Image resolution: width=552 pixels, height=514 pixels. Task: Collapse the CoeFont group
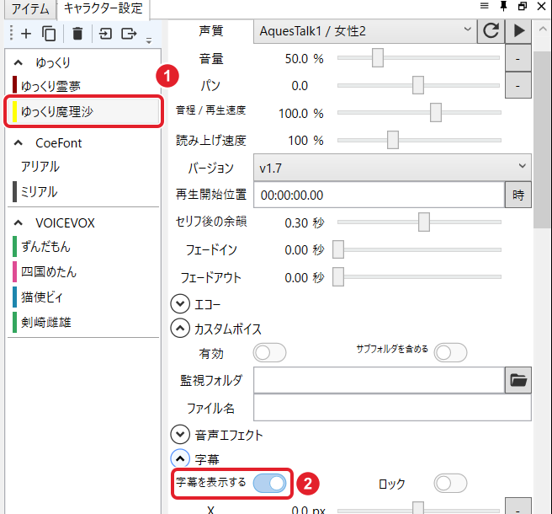[x=19, y=142]
